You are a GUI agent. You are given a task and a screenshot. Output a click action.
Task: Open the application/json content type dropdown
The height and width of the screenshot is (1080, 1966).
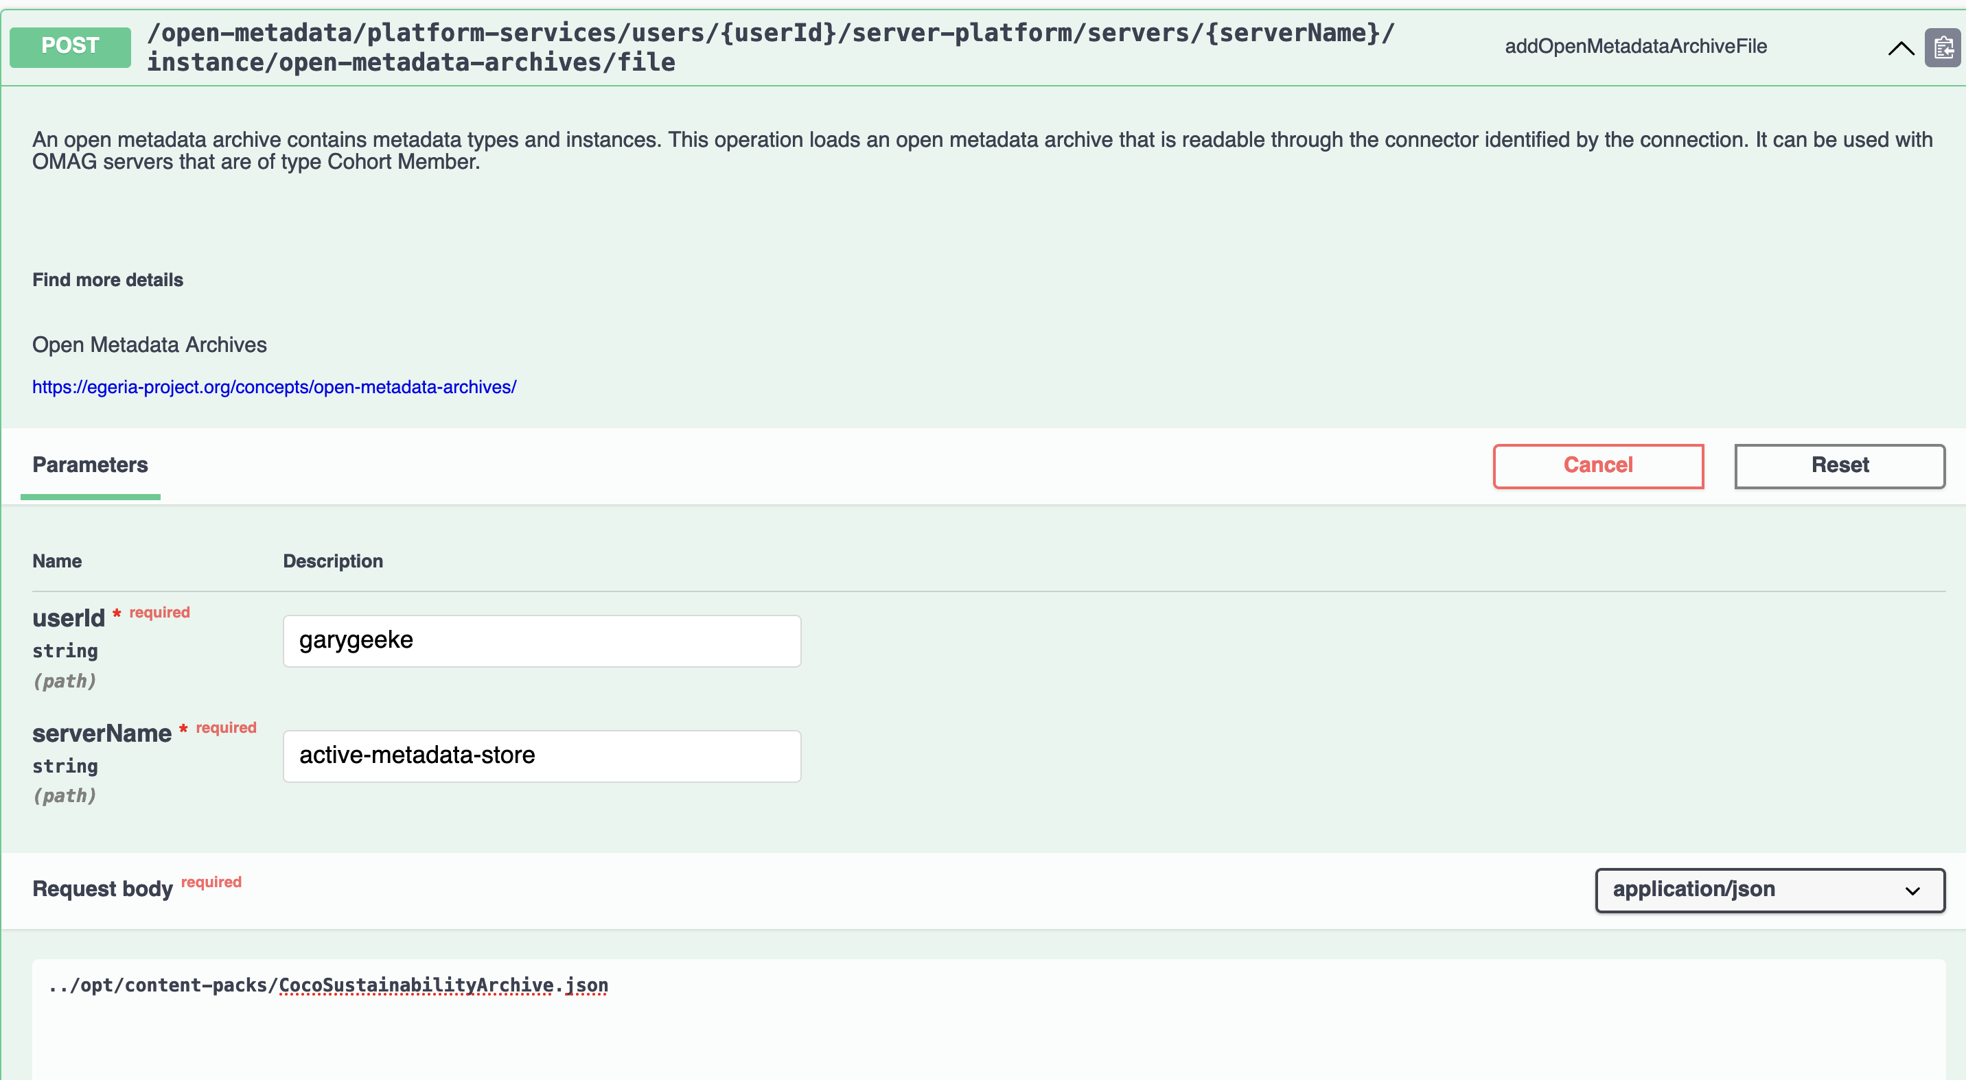click(1768, 889)
